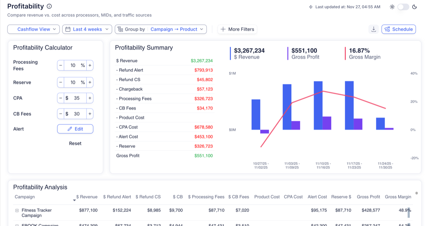Decrease CB Fees with minus icon

tap(61, 114)
